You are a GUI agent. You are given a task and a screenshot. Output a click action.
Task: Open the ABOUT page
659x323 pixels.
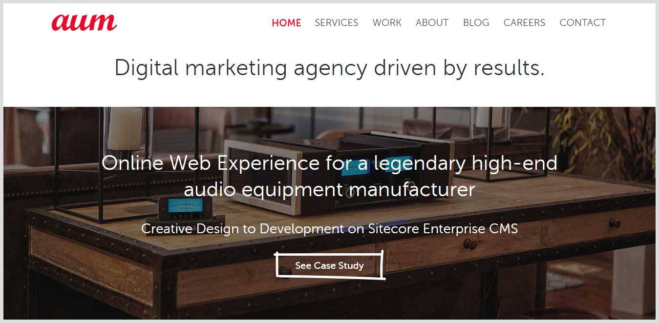click(432, 22)
